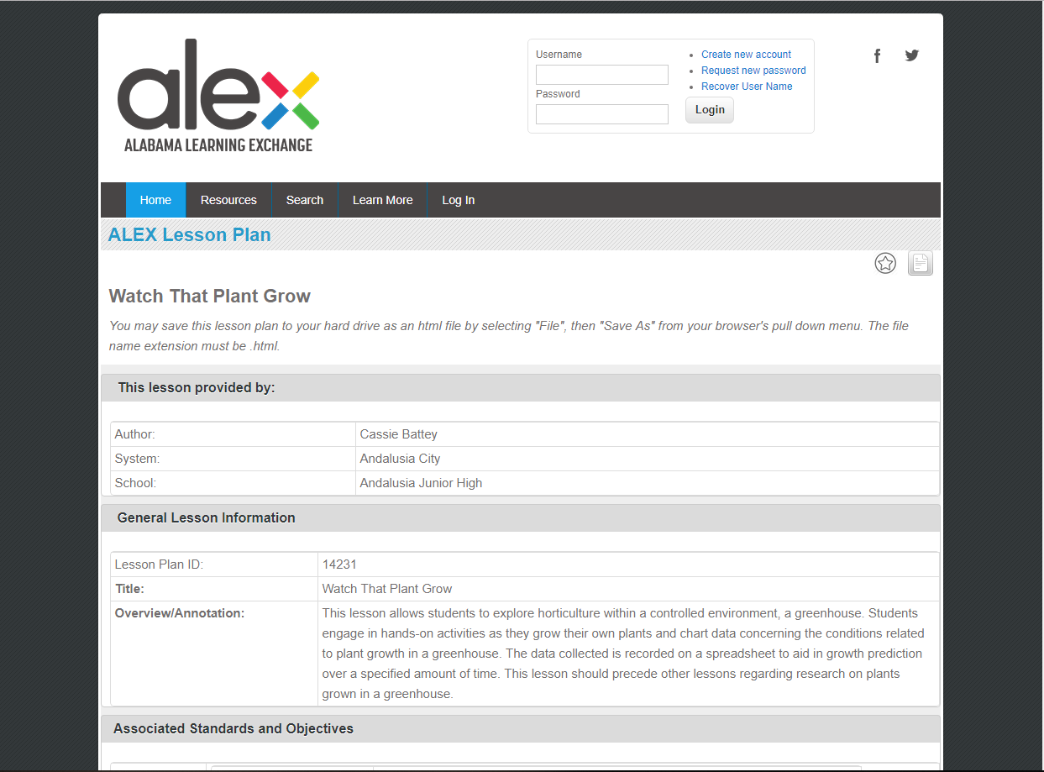This screenshot has width=1044, height=772.
Task: Click the Facebook icon
Action: coord(877,56)
